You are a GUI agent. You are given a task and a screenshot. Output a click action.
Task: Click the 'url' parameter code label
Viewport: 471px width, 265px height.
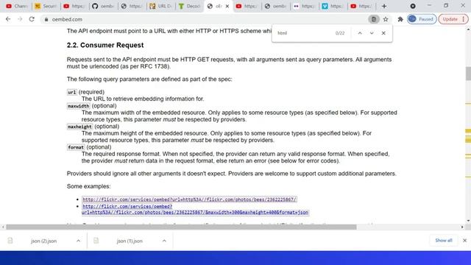pyautogui.click(x=72, y=92)
